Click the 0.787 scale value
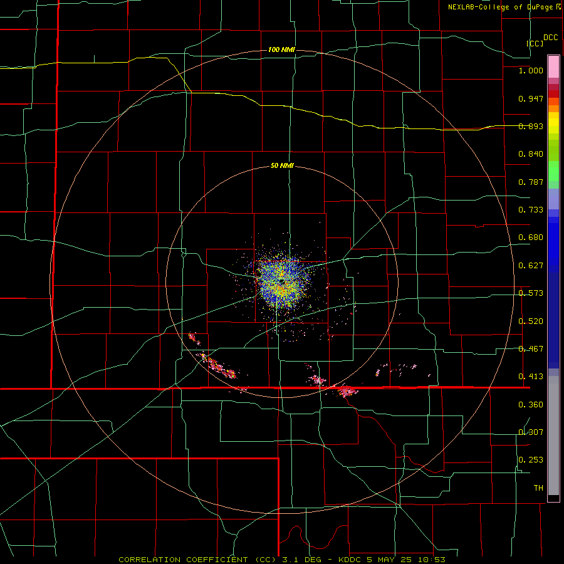The height and width of the screenshot is (564, 564). pos(531,182)
